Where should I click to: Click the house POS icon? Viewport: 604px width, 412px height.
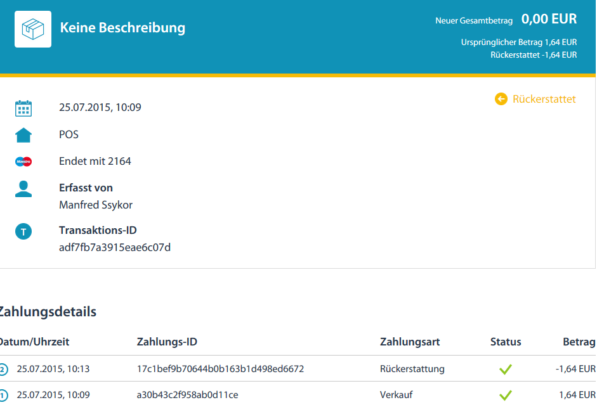click(23, 135)
